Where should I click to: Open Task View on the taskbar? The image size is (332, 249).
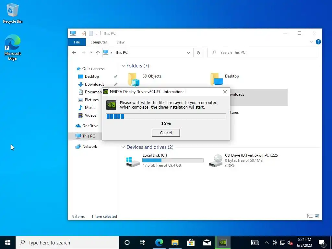tap(143, 243)
